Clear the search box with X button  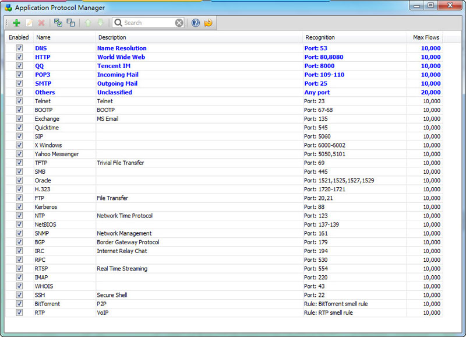tap(179, 23)
